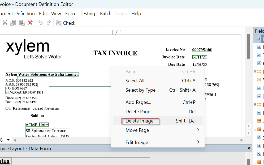Click the upper checkbox field icon in Fields panel

point(259,96)
